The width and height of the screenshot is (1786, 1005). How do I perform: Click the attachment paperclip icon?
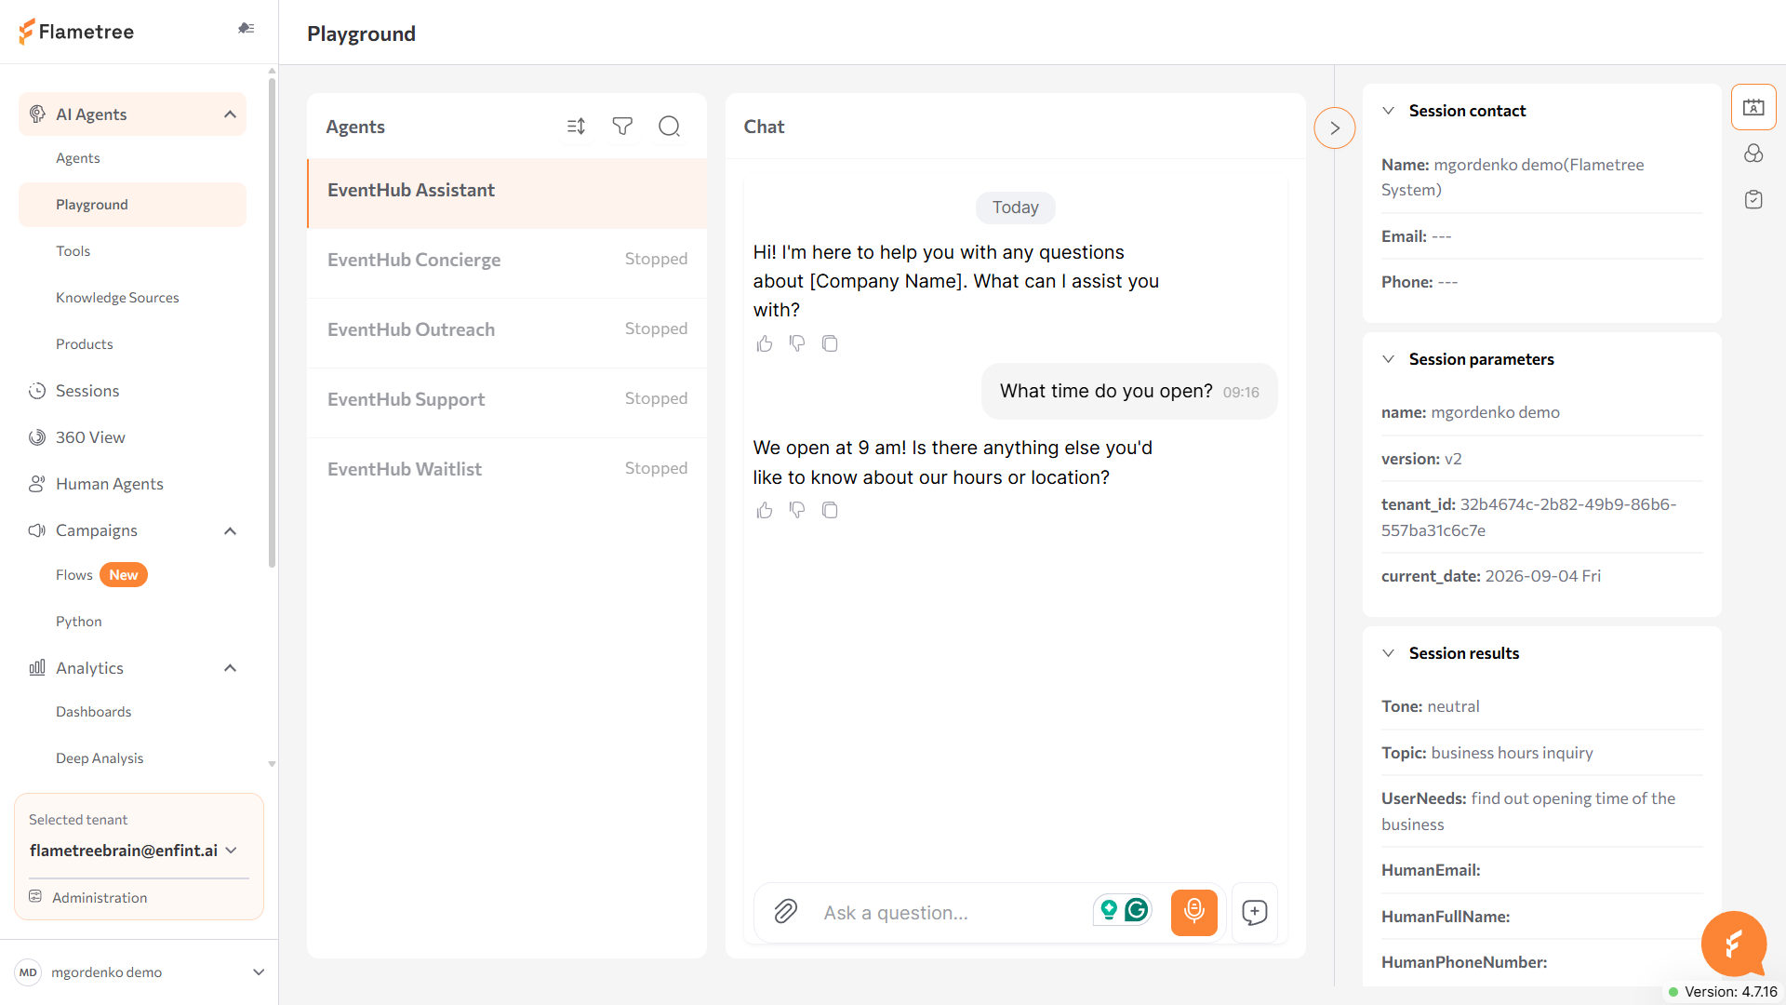pos(785,912)
